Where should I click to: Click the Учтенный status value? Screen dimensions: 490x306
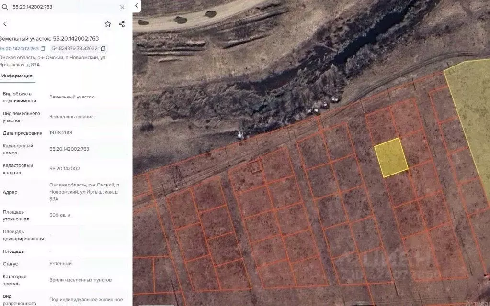click(60, 264)
